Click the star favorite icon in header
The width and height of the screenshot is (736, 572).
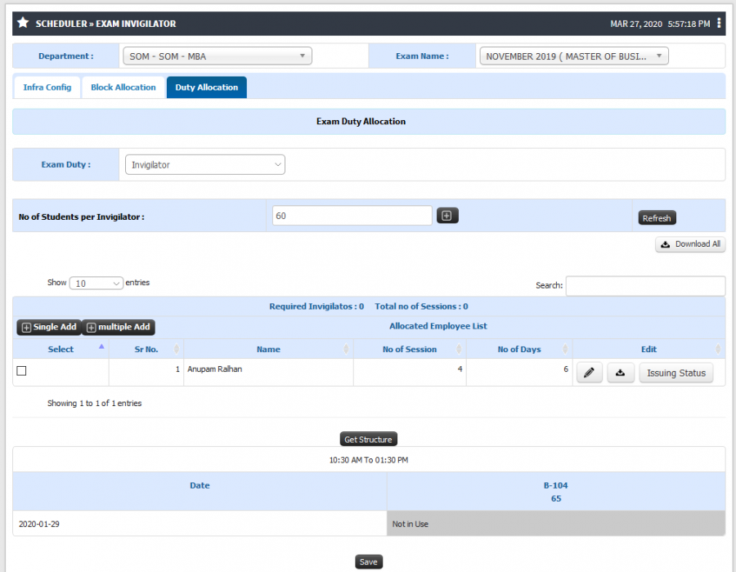[23, 23]
